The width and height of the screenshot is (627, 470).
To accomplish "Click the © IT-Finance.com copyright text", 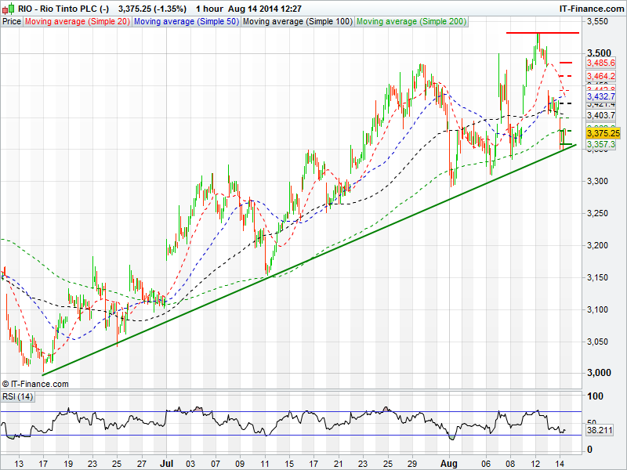I will (35, 384).
